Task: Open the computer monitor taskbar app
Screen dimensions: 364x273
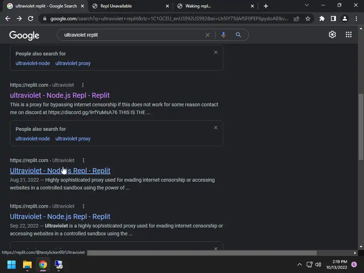Action: pos(59,264)
